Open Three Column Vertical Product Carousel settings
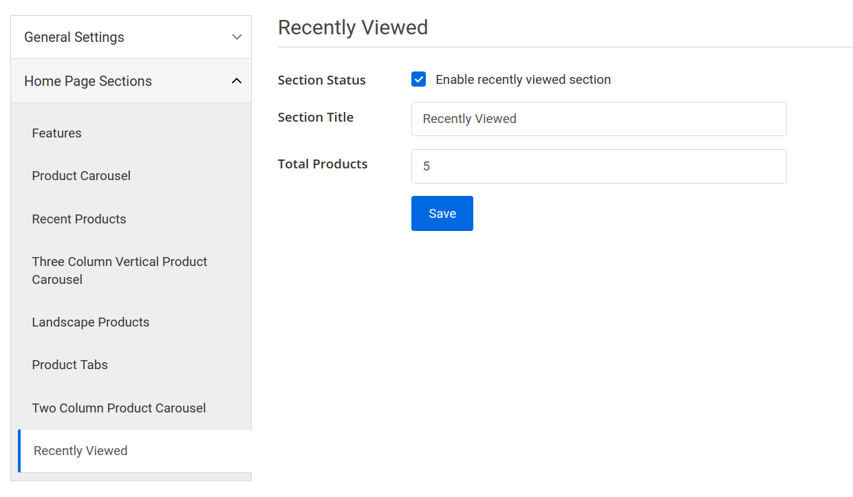The image size is (853, 497). click(x=119, y=270)
